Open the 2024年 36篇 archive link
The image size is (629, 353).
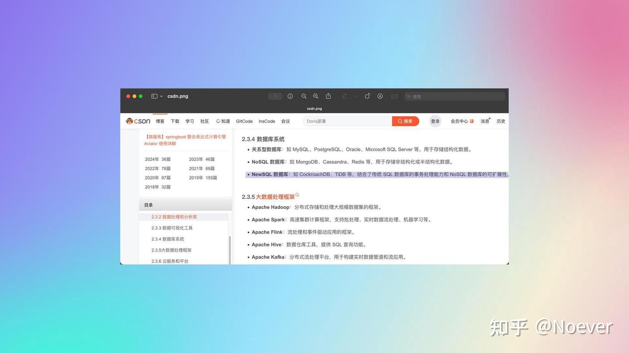157,159
